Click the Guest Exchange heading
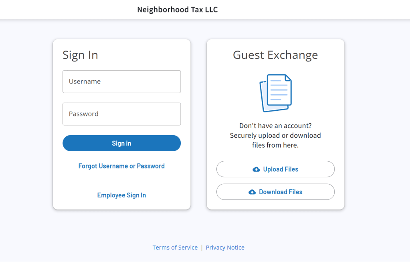The height and width of the screenshot is (262, 410). click(275, 55)
